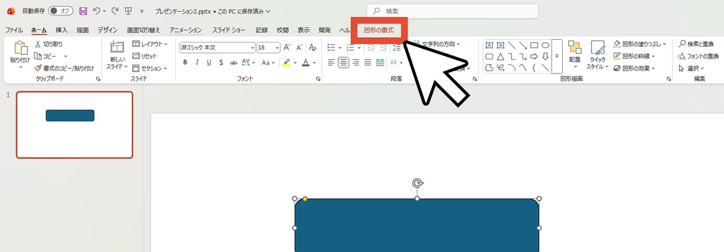724x252 pixels.
Task: Click the distributed text alignment icon
Action: [380, 63]
